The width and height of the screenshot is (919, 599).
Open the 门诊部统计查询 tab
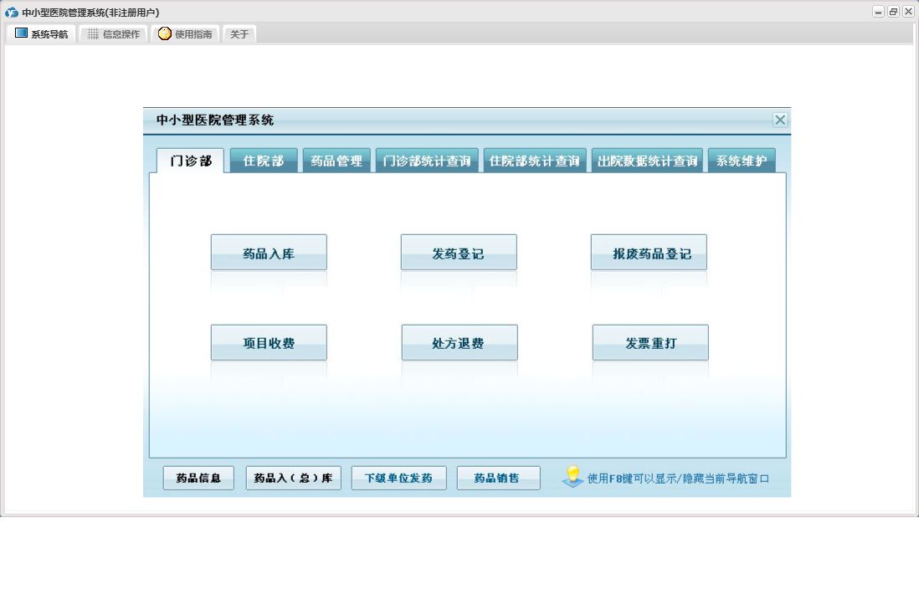(427, 161)
